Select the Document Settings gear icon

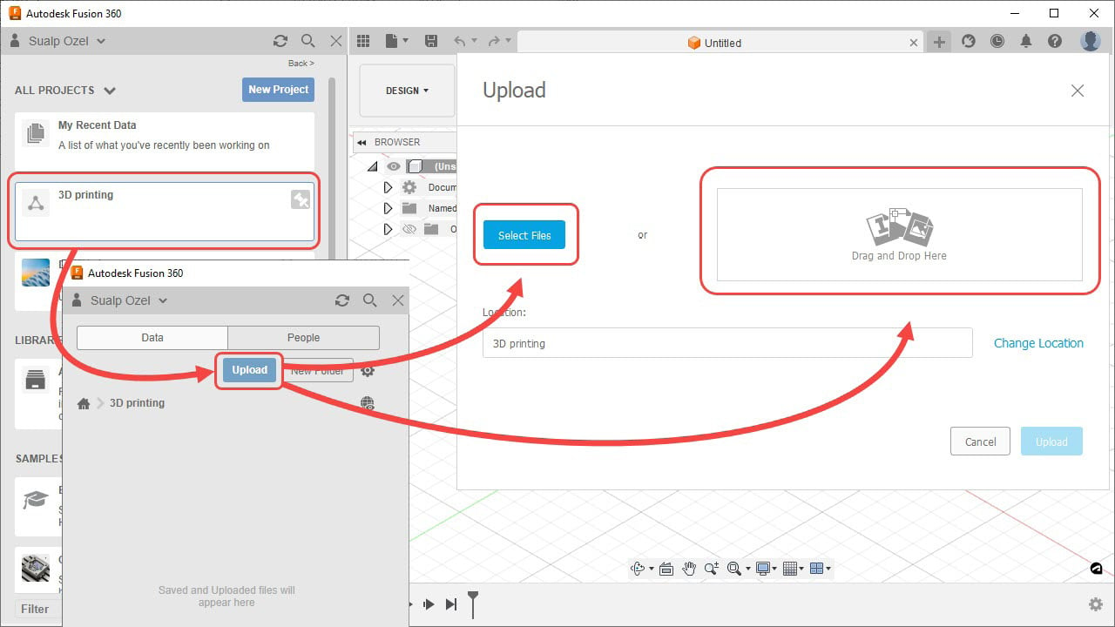tap(409, 187)
